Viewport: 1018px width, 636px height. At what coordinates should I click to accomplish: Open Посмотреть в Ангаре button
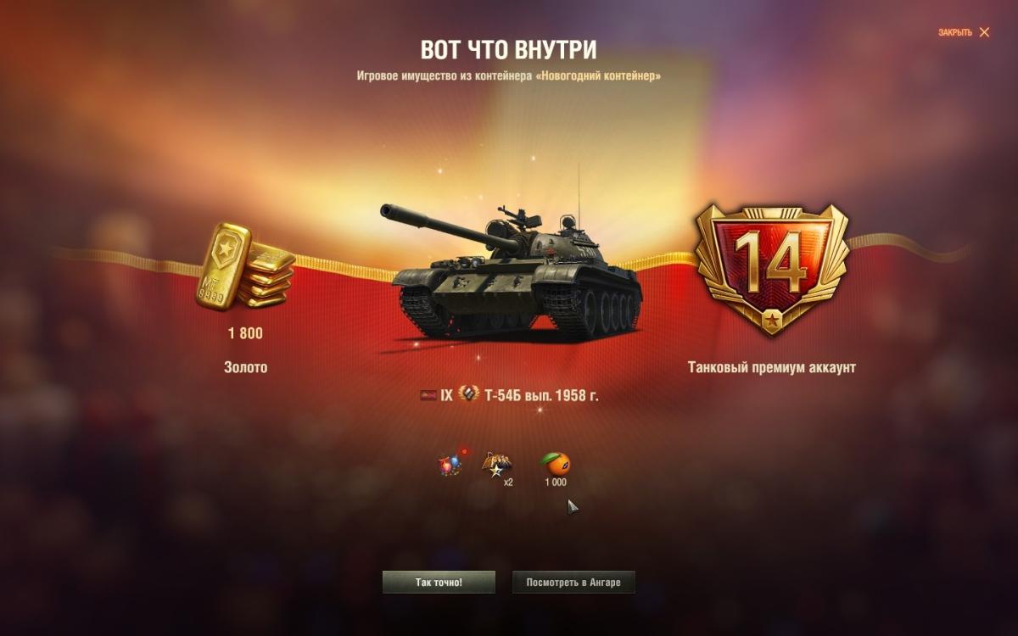[573, 583]
